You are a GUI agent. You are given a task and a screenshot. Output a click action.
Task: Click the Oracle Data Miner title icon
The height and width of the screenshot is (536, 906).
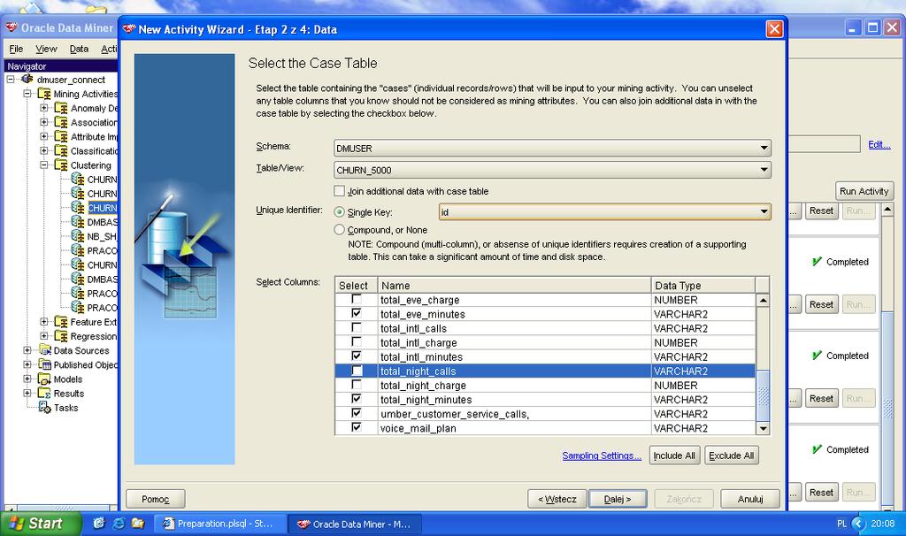(12, 27)
